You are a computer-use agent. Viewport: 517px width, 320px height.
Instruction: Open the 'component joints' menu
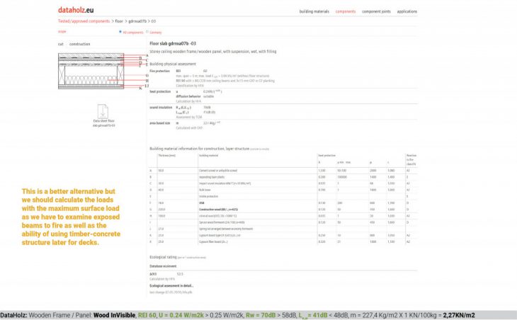click(375, 11)
